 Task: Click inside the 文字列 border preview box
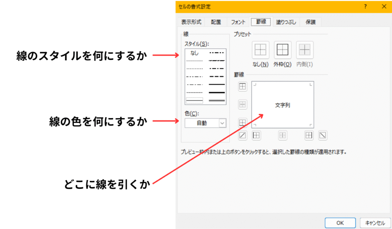(x=283, y=105)
